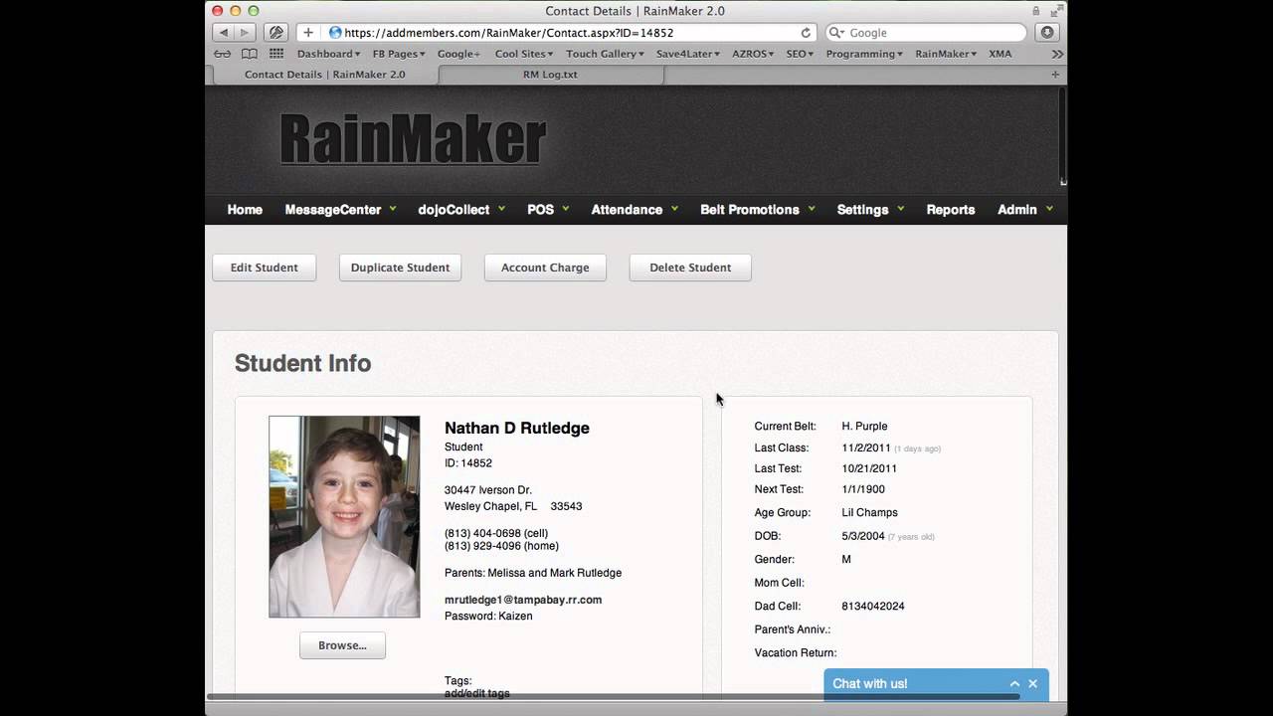The height and width of the screenshot is (716, 1273).
Task: Go back with Safari's back arrow
Action: click(x=224, y=33)
